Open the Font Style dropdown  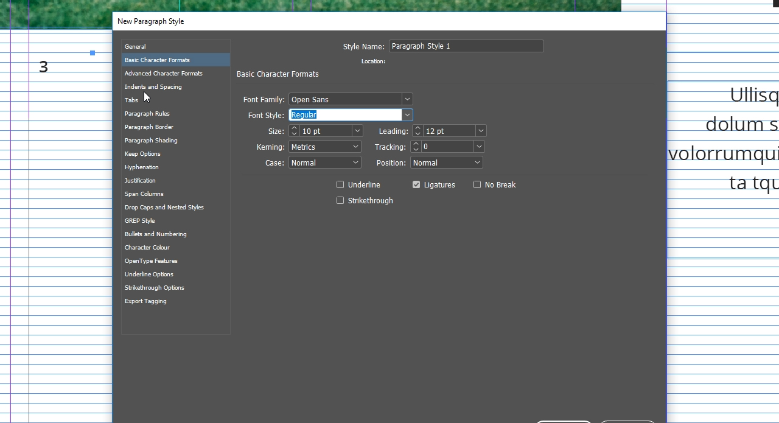407,114
